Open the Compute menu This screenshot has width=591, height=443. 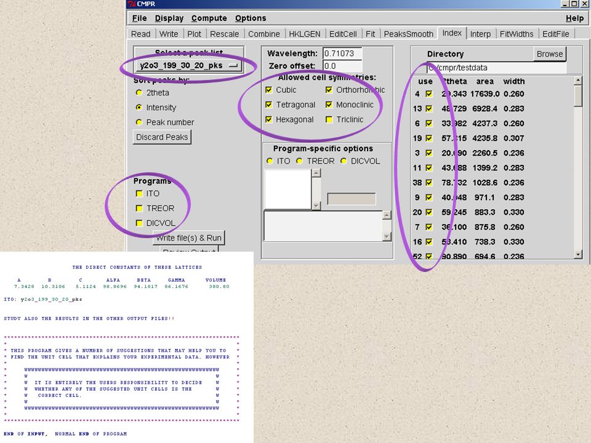(209, 18)
